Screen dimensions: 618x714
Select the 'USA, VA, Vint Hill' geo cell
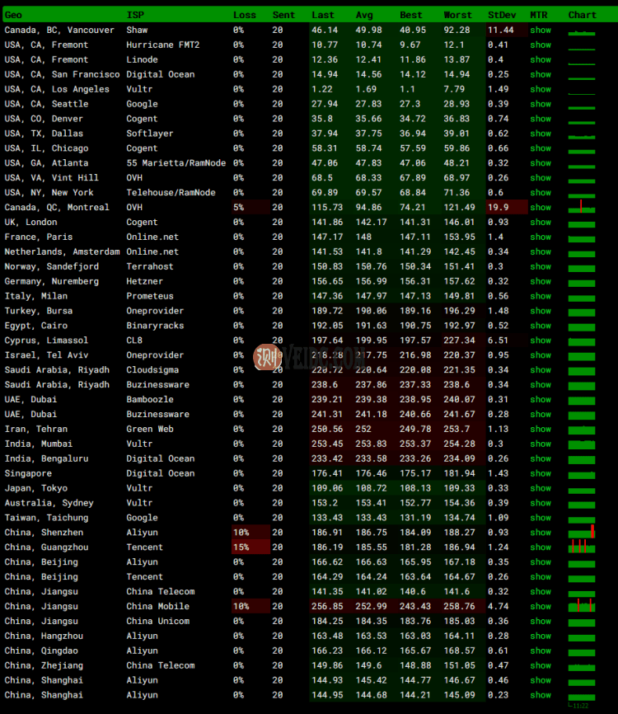click(x=51, y=178)
